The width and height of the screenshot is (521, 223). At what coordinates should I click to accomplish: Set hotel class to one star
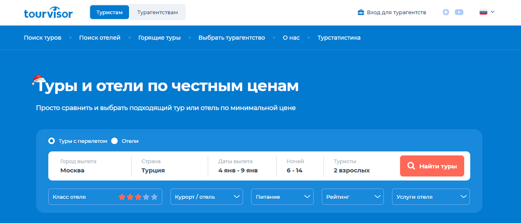[122, 197]
